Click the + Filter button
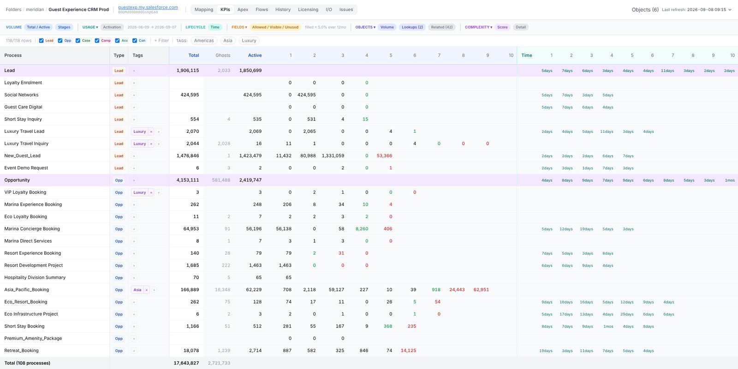Viewport: 738px width, 369px height. [x=161, y=41]
